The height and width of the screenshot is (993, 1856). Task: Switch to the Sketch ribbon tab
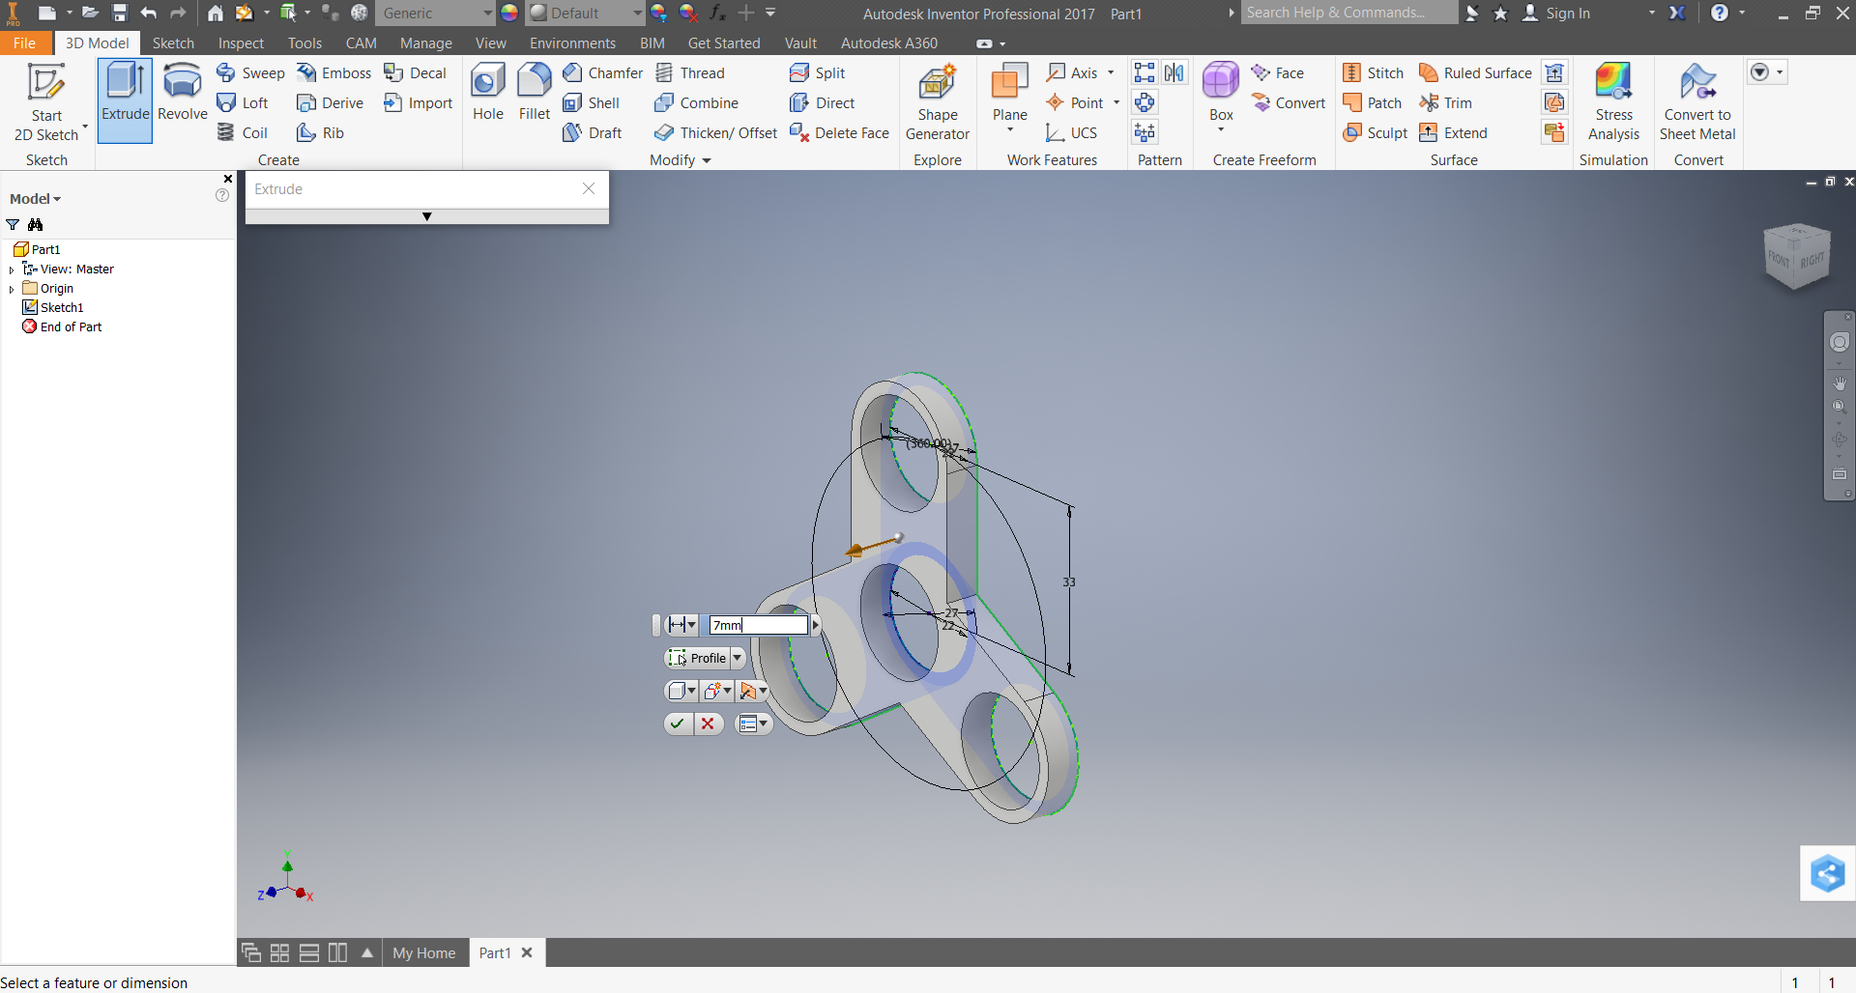(173, 43)
